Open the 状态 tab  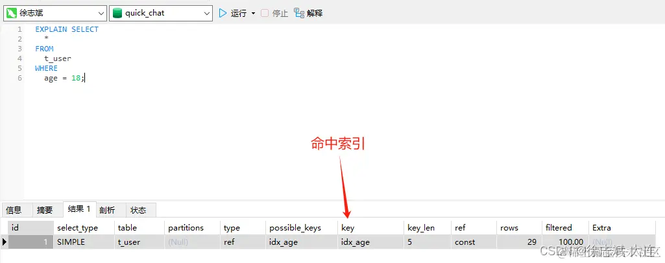[x=138, y=210]
